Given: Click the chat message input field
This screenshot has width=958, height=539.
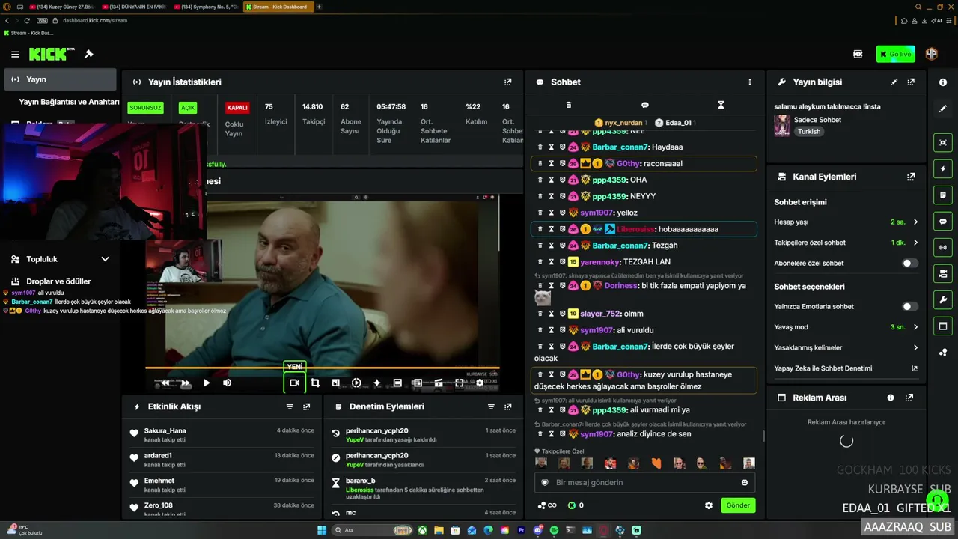Looking at the screenshot, I should pos(645,483).
